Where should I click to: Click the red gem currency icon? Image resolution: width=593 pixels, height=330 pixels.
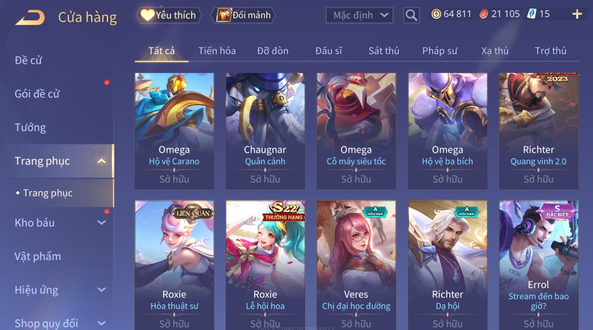click(x=484, y=14)
